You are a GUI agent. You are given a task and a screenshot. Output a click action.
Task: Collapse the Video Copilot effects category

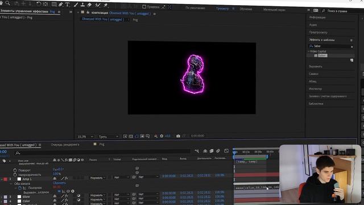point(309,51)
